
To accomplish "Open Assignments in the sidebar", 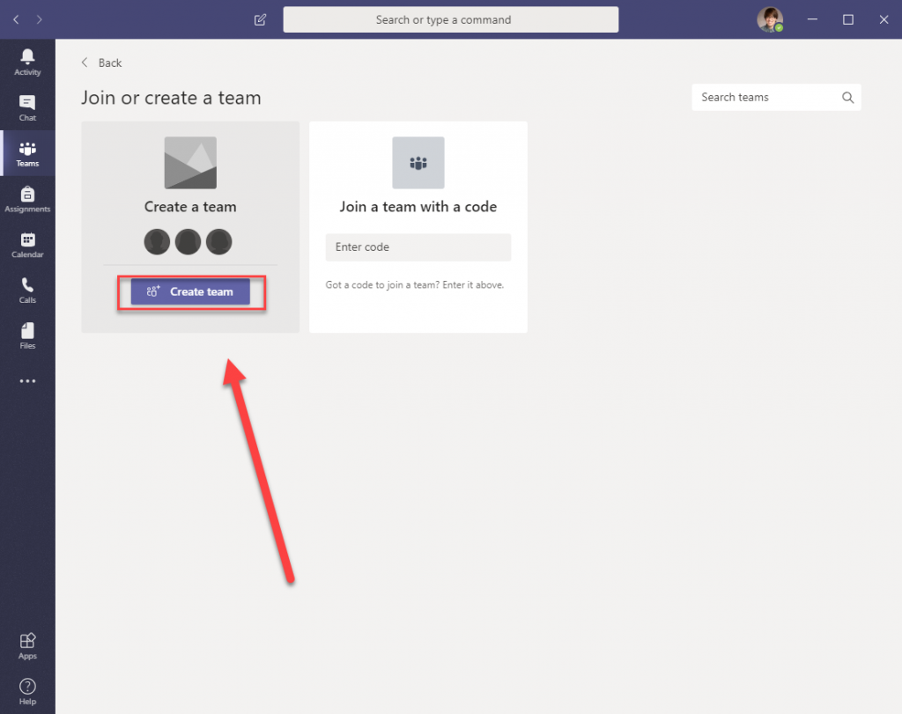I will [27, 199].
